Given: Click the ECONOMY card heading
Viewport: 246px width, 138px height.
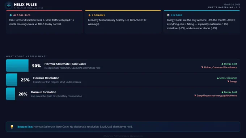Looking at the screenshot, I should tap(99, 15).
